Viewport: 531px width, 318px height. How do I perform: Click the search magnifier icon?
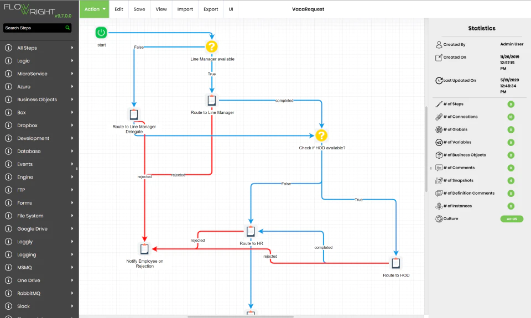67,28
